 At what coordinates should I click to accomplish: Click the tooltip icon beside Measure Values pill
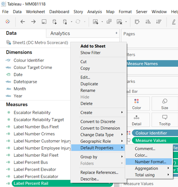click(x=128, y=140)
